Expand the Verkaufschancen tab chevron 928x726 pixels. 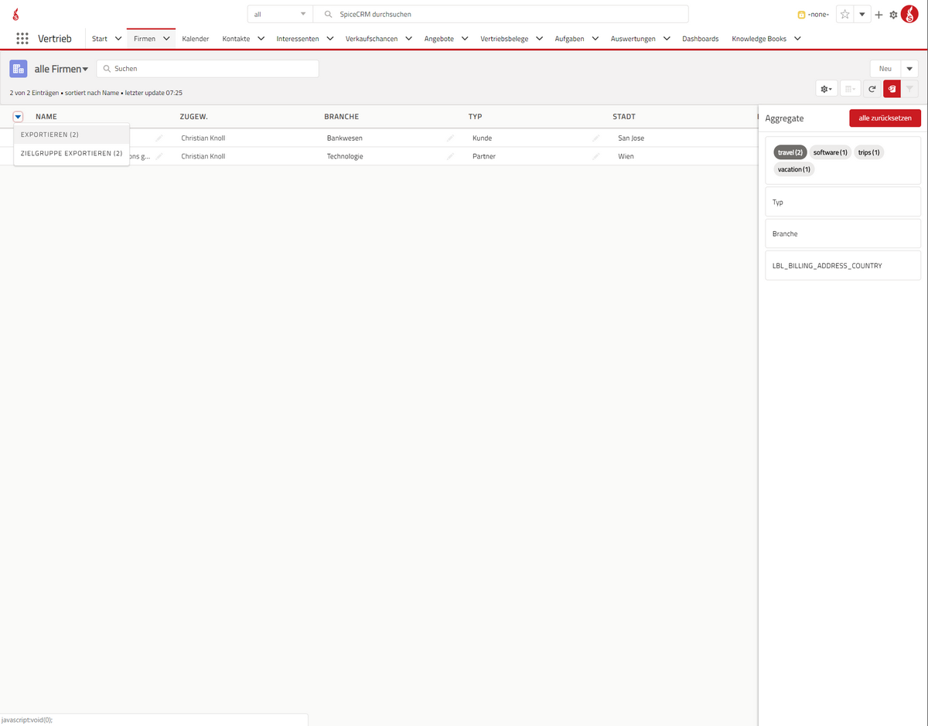(x=408, y=39)
